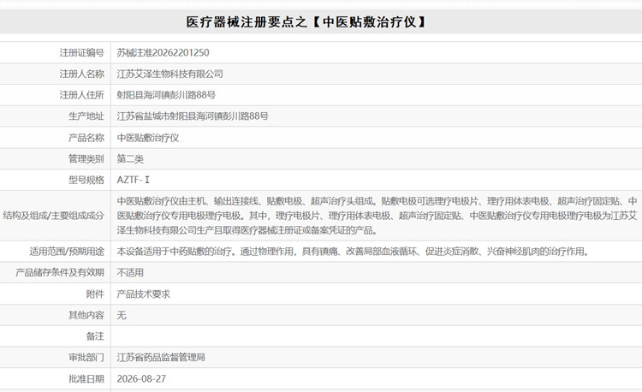The height and width of the screenshot is (392, 642).
Task: Click the product name 中医贴敷治疗仪 value
Action: tap(148, 138)
